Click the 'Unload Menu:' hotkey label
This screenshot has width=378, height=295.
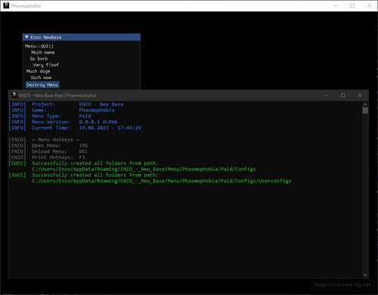pos(49,151)
